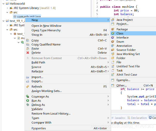The image size is (156, 131).
Task: Collapse the test_19_1 project node
Action: coord(4,21)
